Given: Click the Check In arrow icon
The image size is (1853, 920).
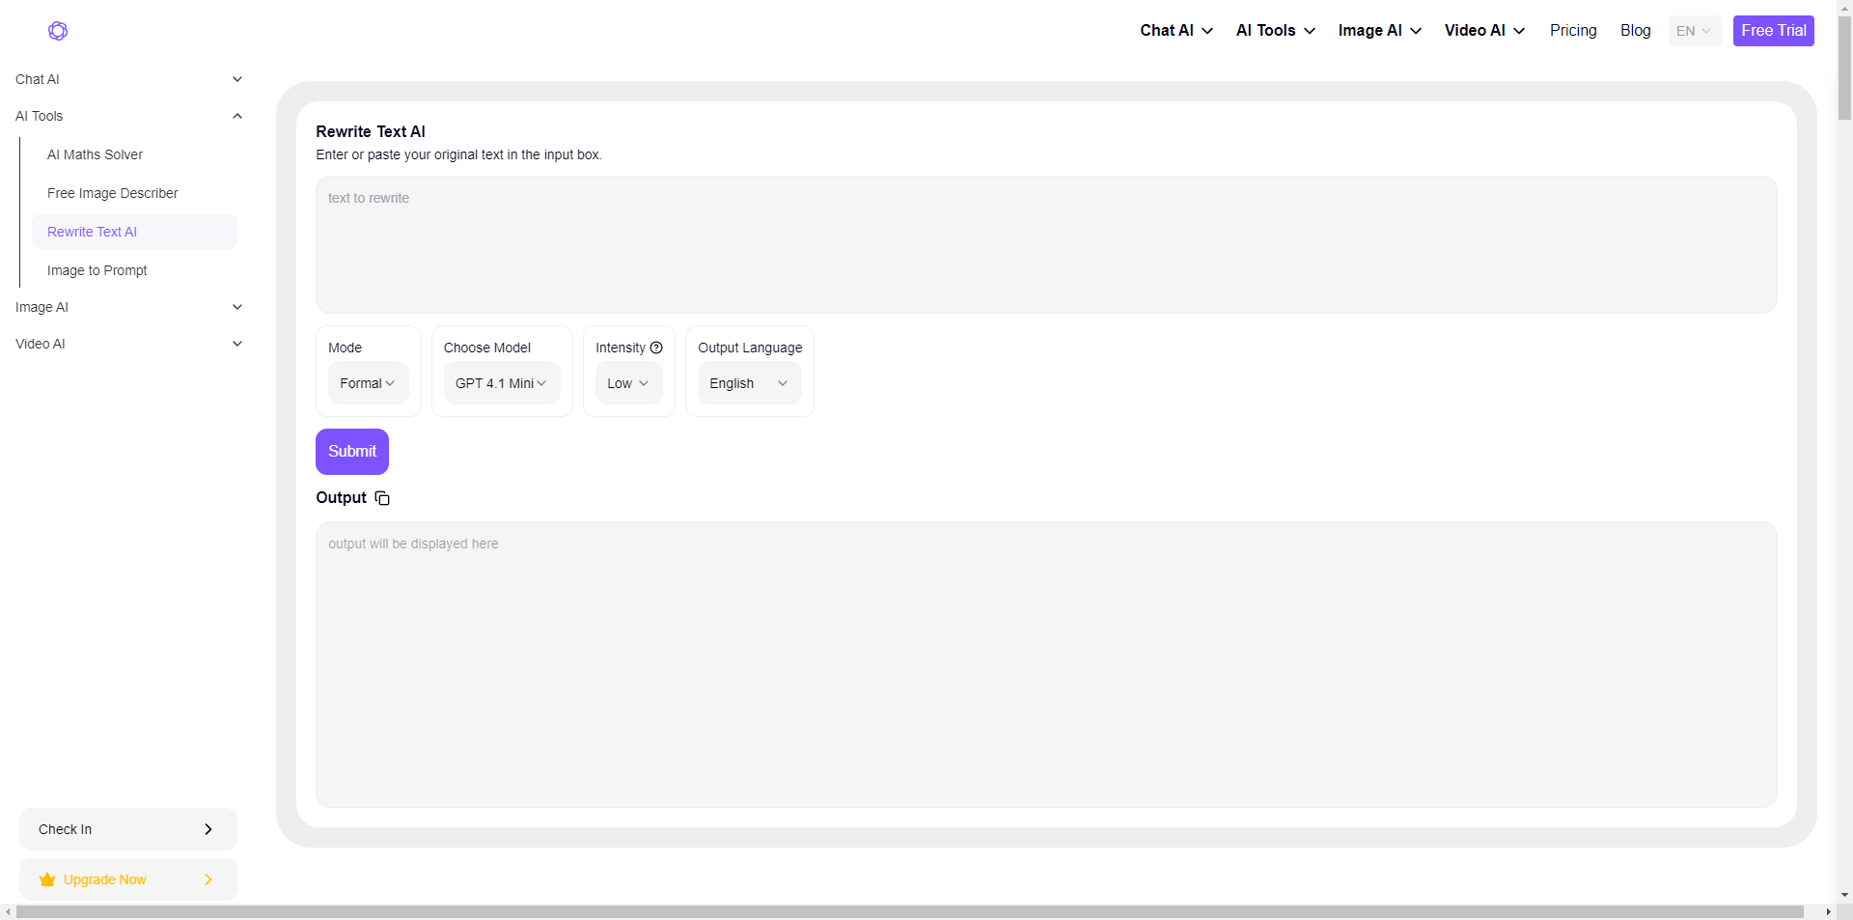Looking at the screenshot, I should click(x=208, y=829).
